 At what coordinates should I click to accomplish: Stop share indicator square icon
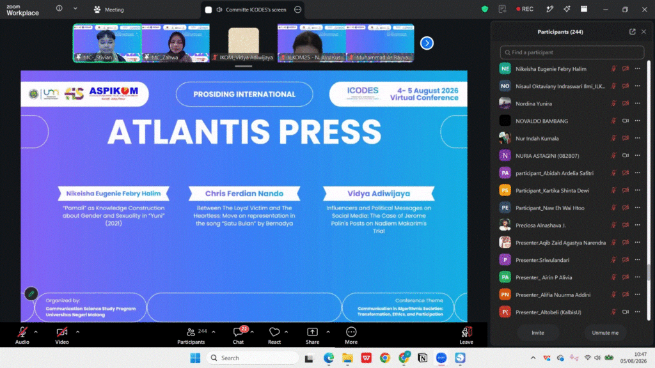[208, 10]
